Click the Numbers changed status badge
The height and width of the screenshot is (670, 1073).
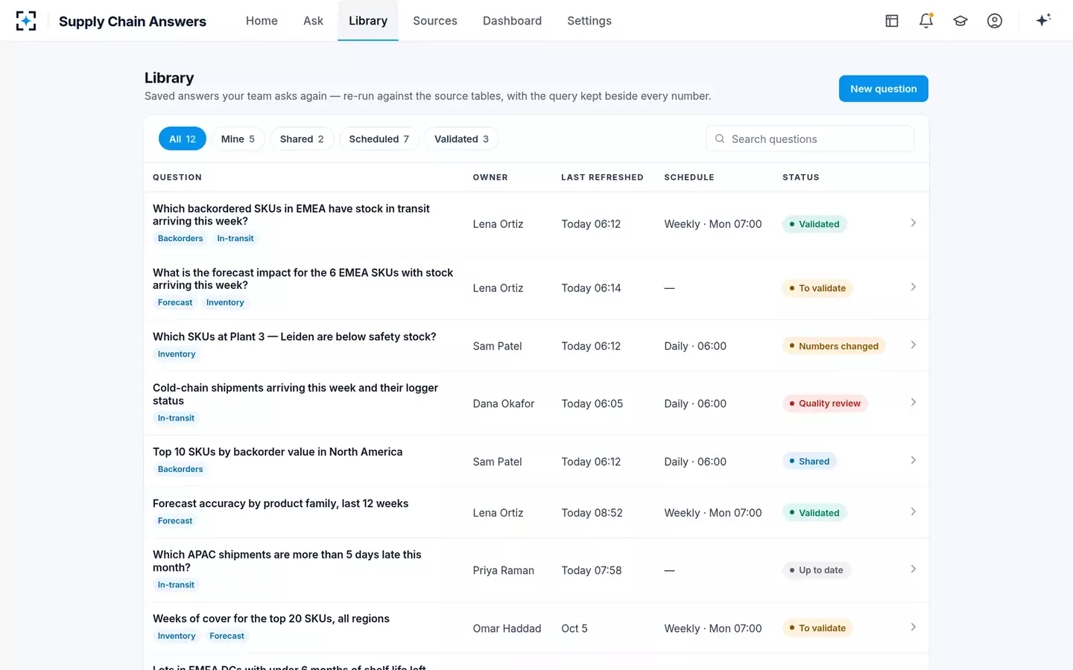[x=834, y=346]
